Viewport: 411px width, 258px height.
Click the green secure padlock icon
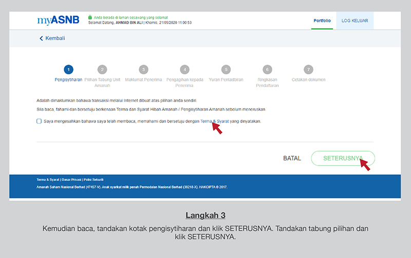(x=90, y=17)
